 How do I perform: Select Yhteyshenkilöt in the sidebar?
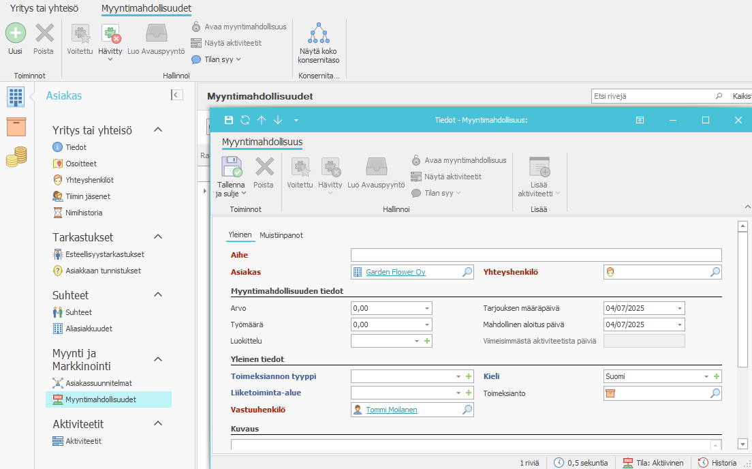tap(89, 180)
